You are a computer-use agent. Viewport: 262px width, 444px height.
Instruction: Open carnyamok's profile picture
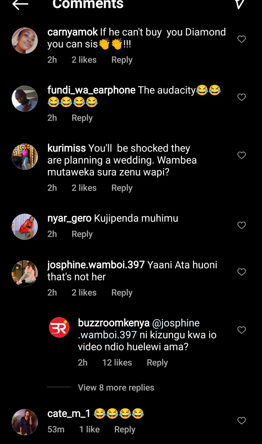click(25, 40)
